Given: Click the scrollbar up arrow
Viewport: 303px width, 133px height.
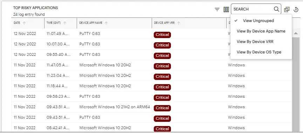Looking at the screenshot, I should point(296,33).
